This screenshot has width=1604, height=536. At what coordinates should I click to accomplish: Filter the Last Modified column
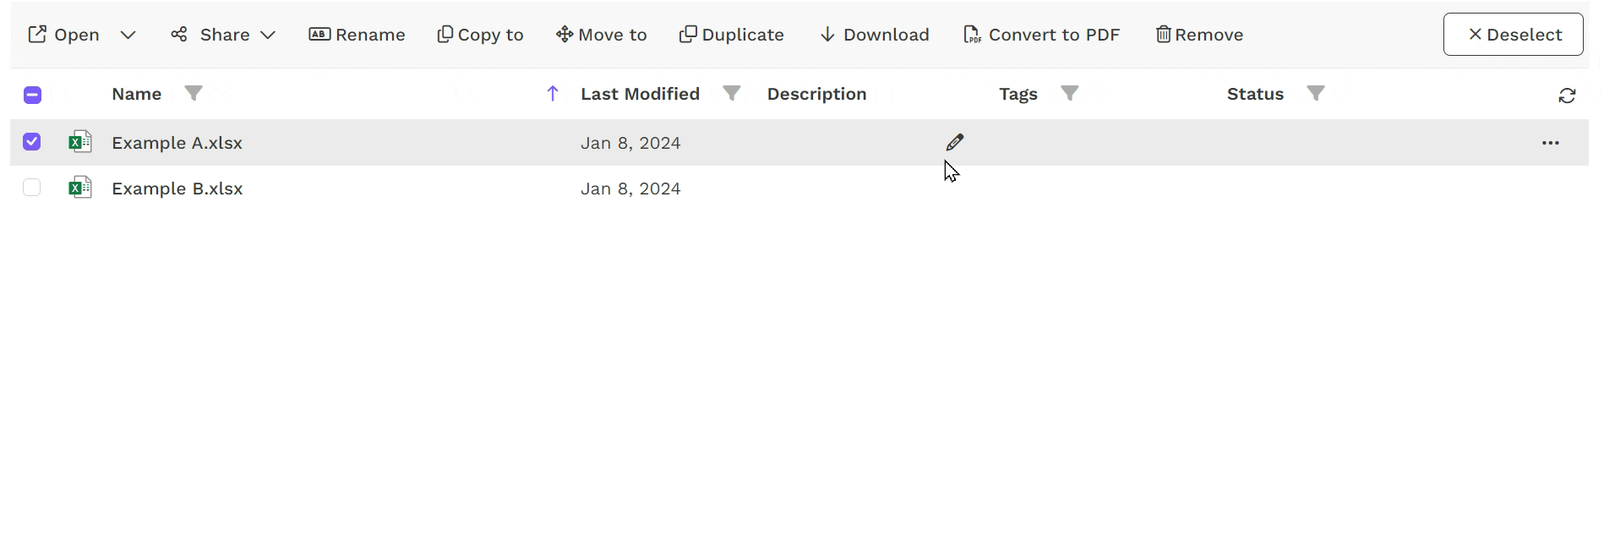point(732,94)
